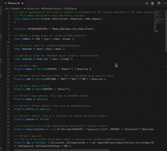Split the editor to the right
The width and height of the screenshot is (167, 151).
[159, 3]
